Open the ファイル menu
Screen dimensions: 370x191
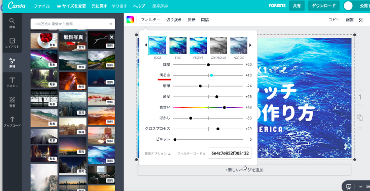click(42, 6)
